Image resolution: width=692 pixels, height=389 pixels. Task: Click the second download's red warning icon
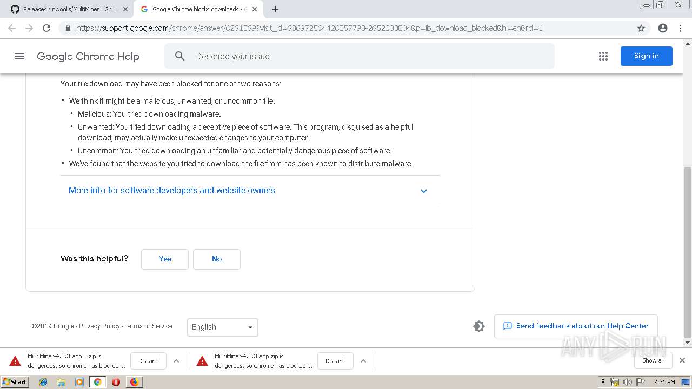[x=202, y=361]
